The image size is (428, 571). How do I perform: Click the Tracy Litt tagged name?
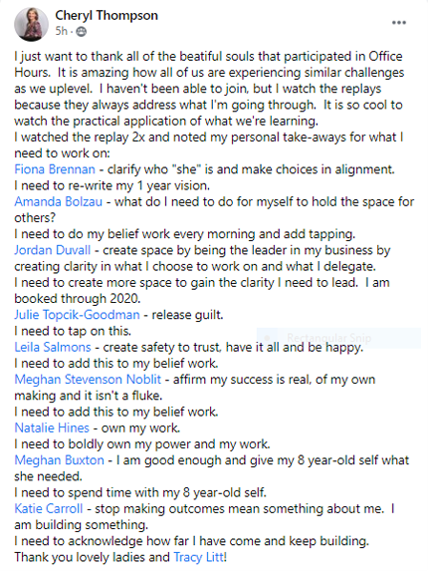pyautogui.click(x=200, y=557)
